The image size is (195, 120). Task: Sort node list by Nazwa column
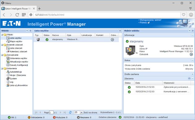coord(58,35)
